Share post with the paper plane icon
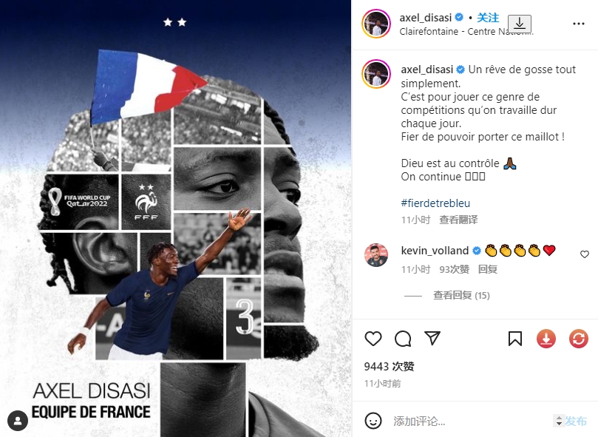The height and width of the screenshot is (437, 598). [x=432, y=338]
